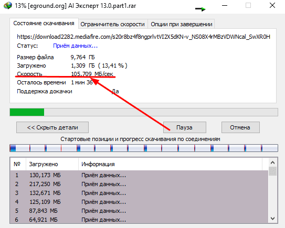
Task: Click the green arrow icon in title bar
Action: pyautogui.click(x=200, y=9)
